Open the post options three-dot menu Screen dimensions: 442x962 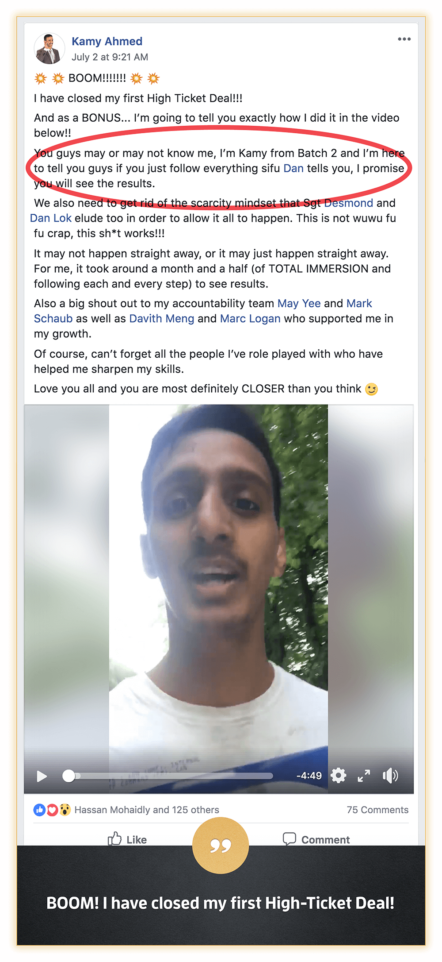click(x=404, y=39)
